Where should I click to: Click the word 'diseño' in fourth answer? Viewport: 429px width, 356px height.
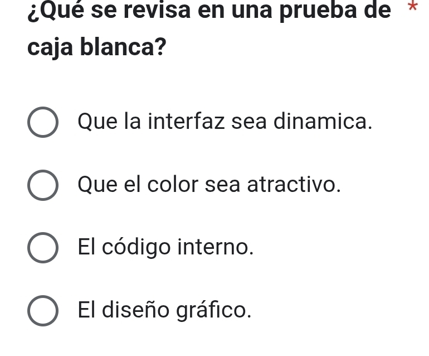(x=136, y=310)
